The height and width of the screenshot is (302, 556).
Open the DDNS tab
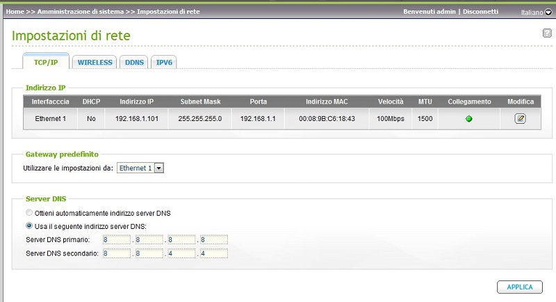coord(134,62)
